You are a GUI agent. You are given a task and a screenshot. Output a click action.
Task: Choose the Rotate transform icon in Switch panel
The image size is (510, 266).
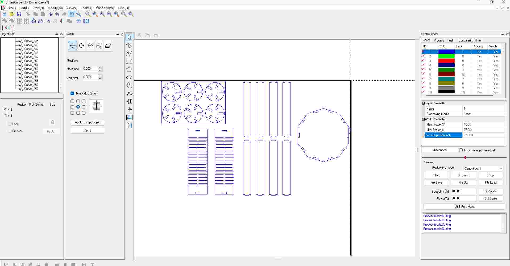click(82, 45)
